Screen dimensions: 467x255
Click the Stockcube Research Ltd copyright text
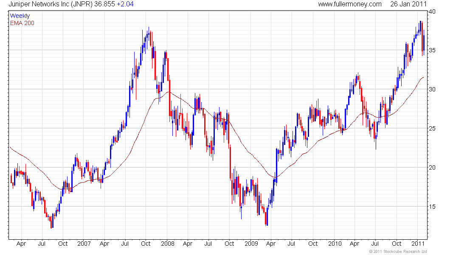(398, 252)
